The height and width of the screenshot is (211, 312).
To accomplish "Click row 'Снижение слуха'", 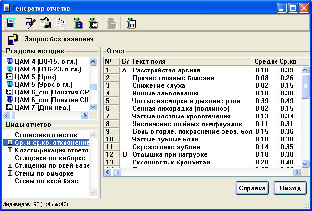I will [x=201, y=85].
